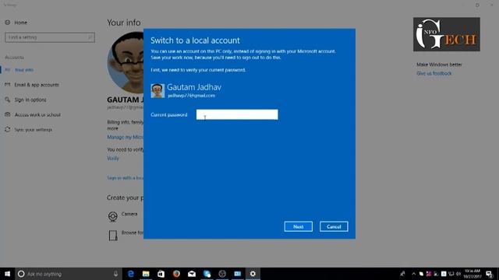Click the Find a setting search box
The width and height of the screenshot is (499, 280).
[50, 37]
